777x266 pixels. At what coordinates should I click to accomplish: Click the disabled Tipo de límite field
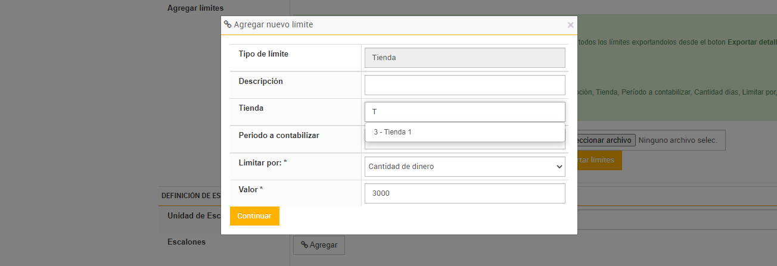464,58
